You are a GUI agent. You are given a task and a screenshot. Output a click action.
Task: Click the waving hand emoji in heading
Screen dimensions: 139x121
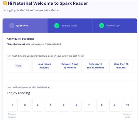[5, 3]
